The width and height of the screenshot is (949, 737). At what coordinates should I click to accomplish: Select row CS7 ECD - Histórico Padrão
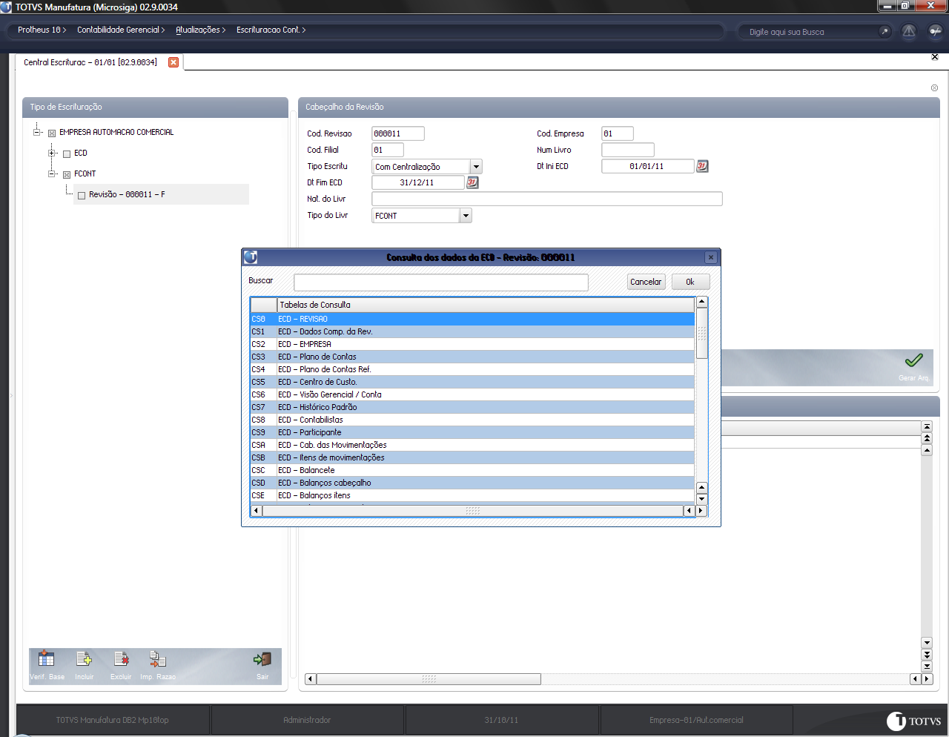472,407
